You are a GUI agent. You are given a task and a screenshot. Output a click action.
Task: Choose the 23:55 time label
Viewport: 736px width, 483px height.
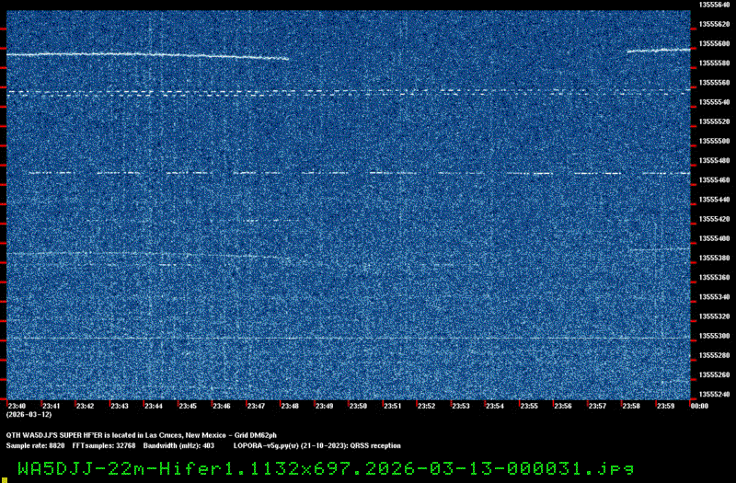pyautogui.click(x=529, y=406)
